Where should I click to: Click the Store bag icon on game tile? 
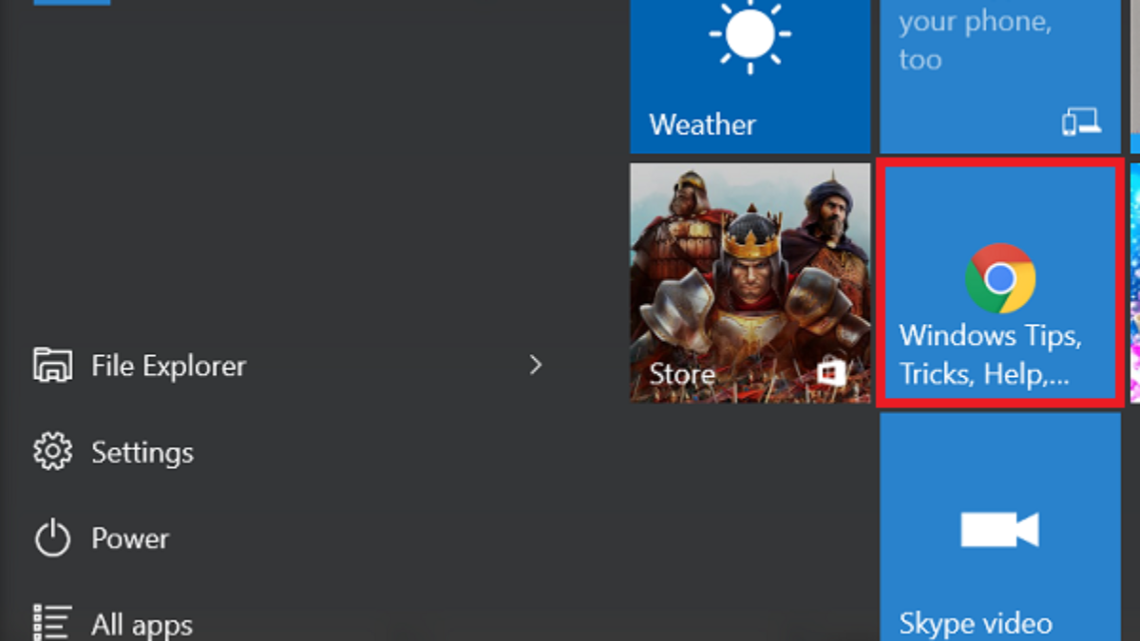[x=832, y=374]
